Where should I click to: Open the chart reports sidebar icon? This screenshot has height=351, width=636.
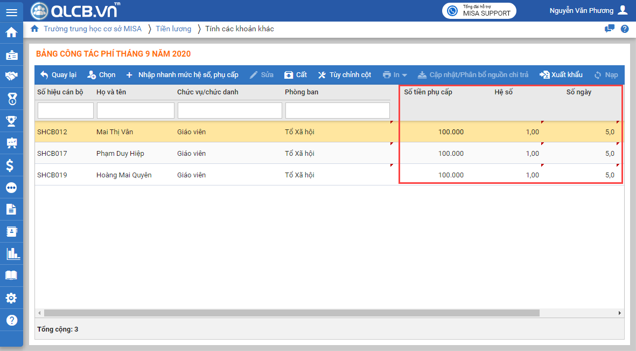pos(11,253)
